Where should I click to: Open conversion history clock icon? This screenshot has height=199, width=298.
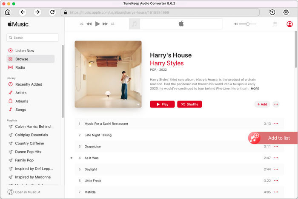coord(272,12)
